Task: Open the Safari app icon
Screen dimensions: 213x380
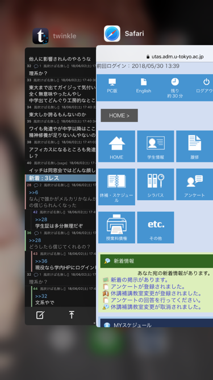Action: [x=112, y=34]
